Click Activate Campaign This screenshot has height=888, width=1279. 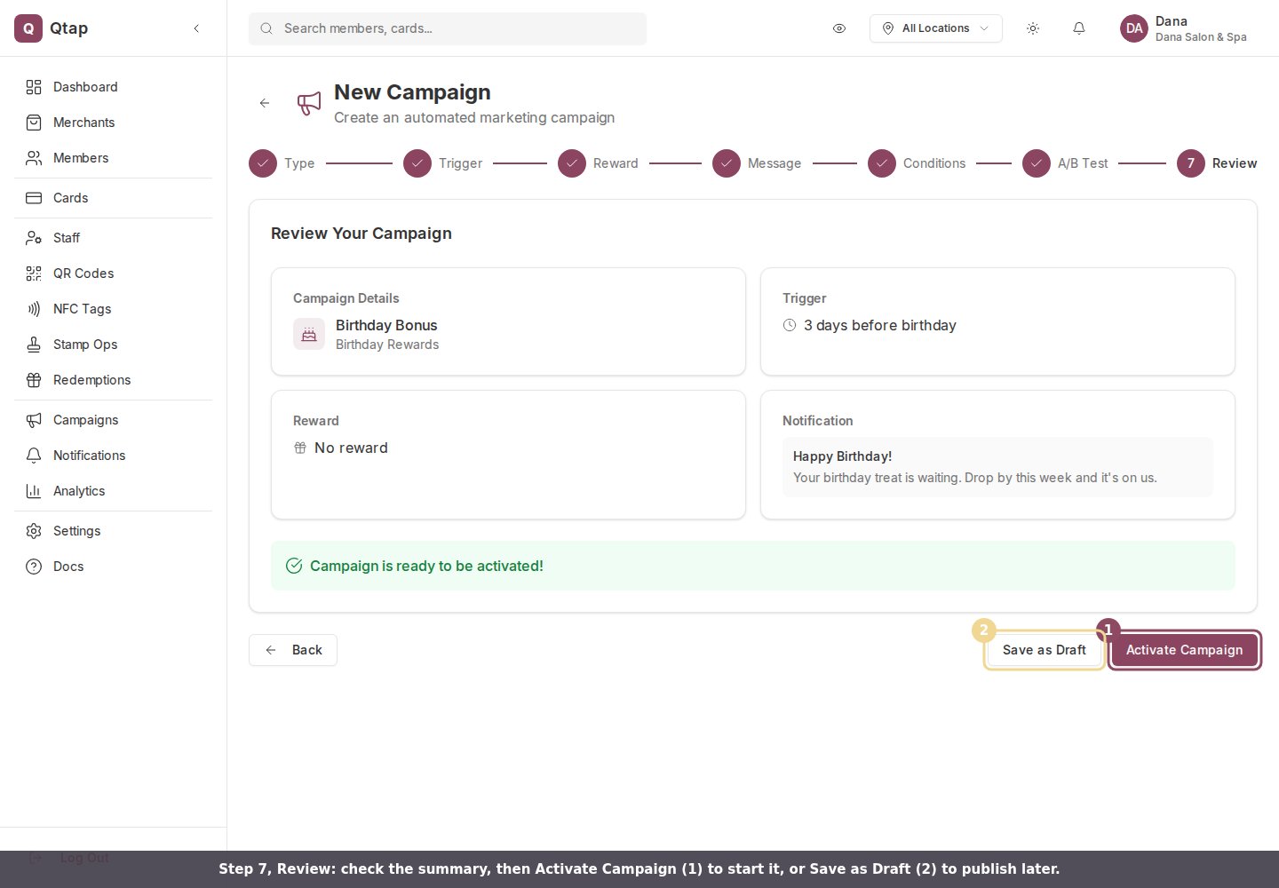(x=1185, y=650)
